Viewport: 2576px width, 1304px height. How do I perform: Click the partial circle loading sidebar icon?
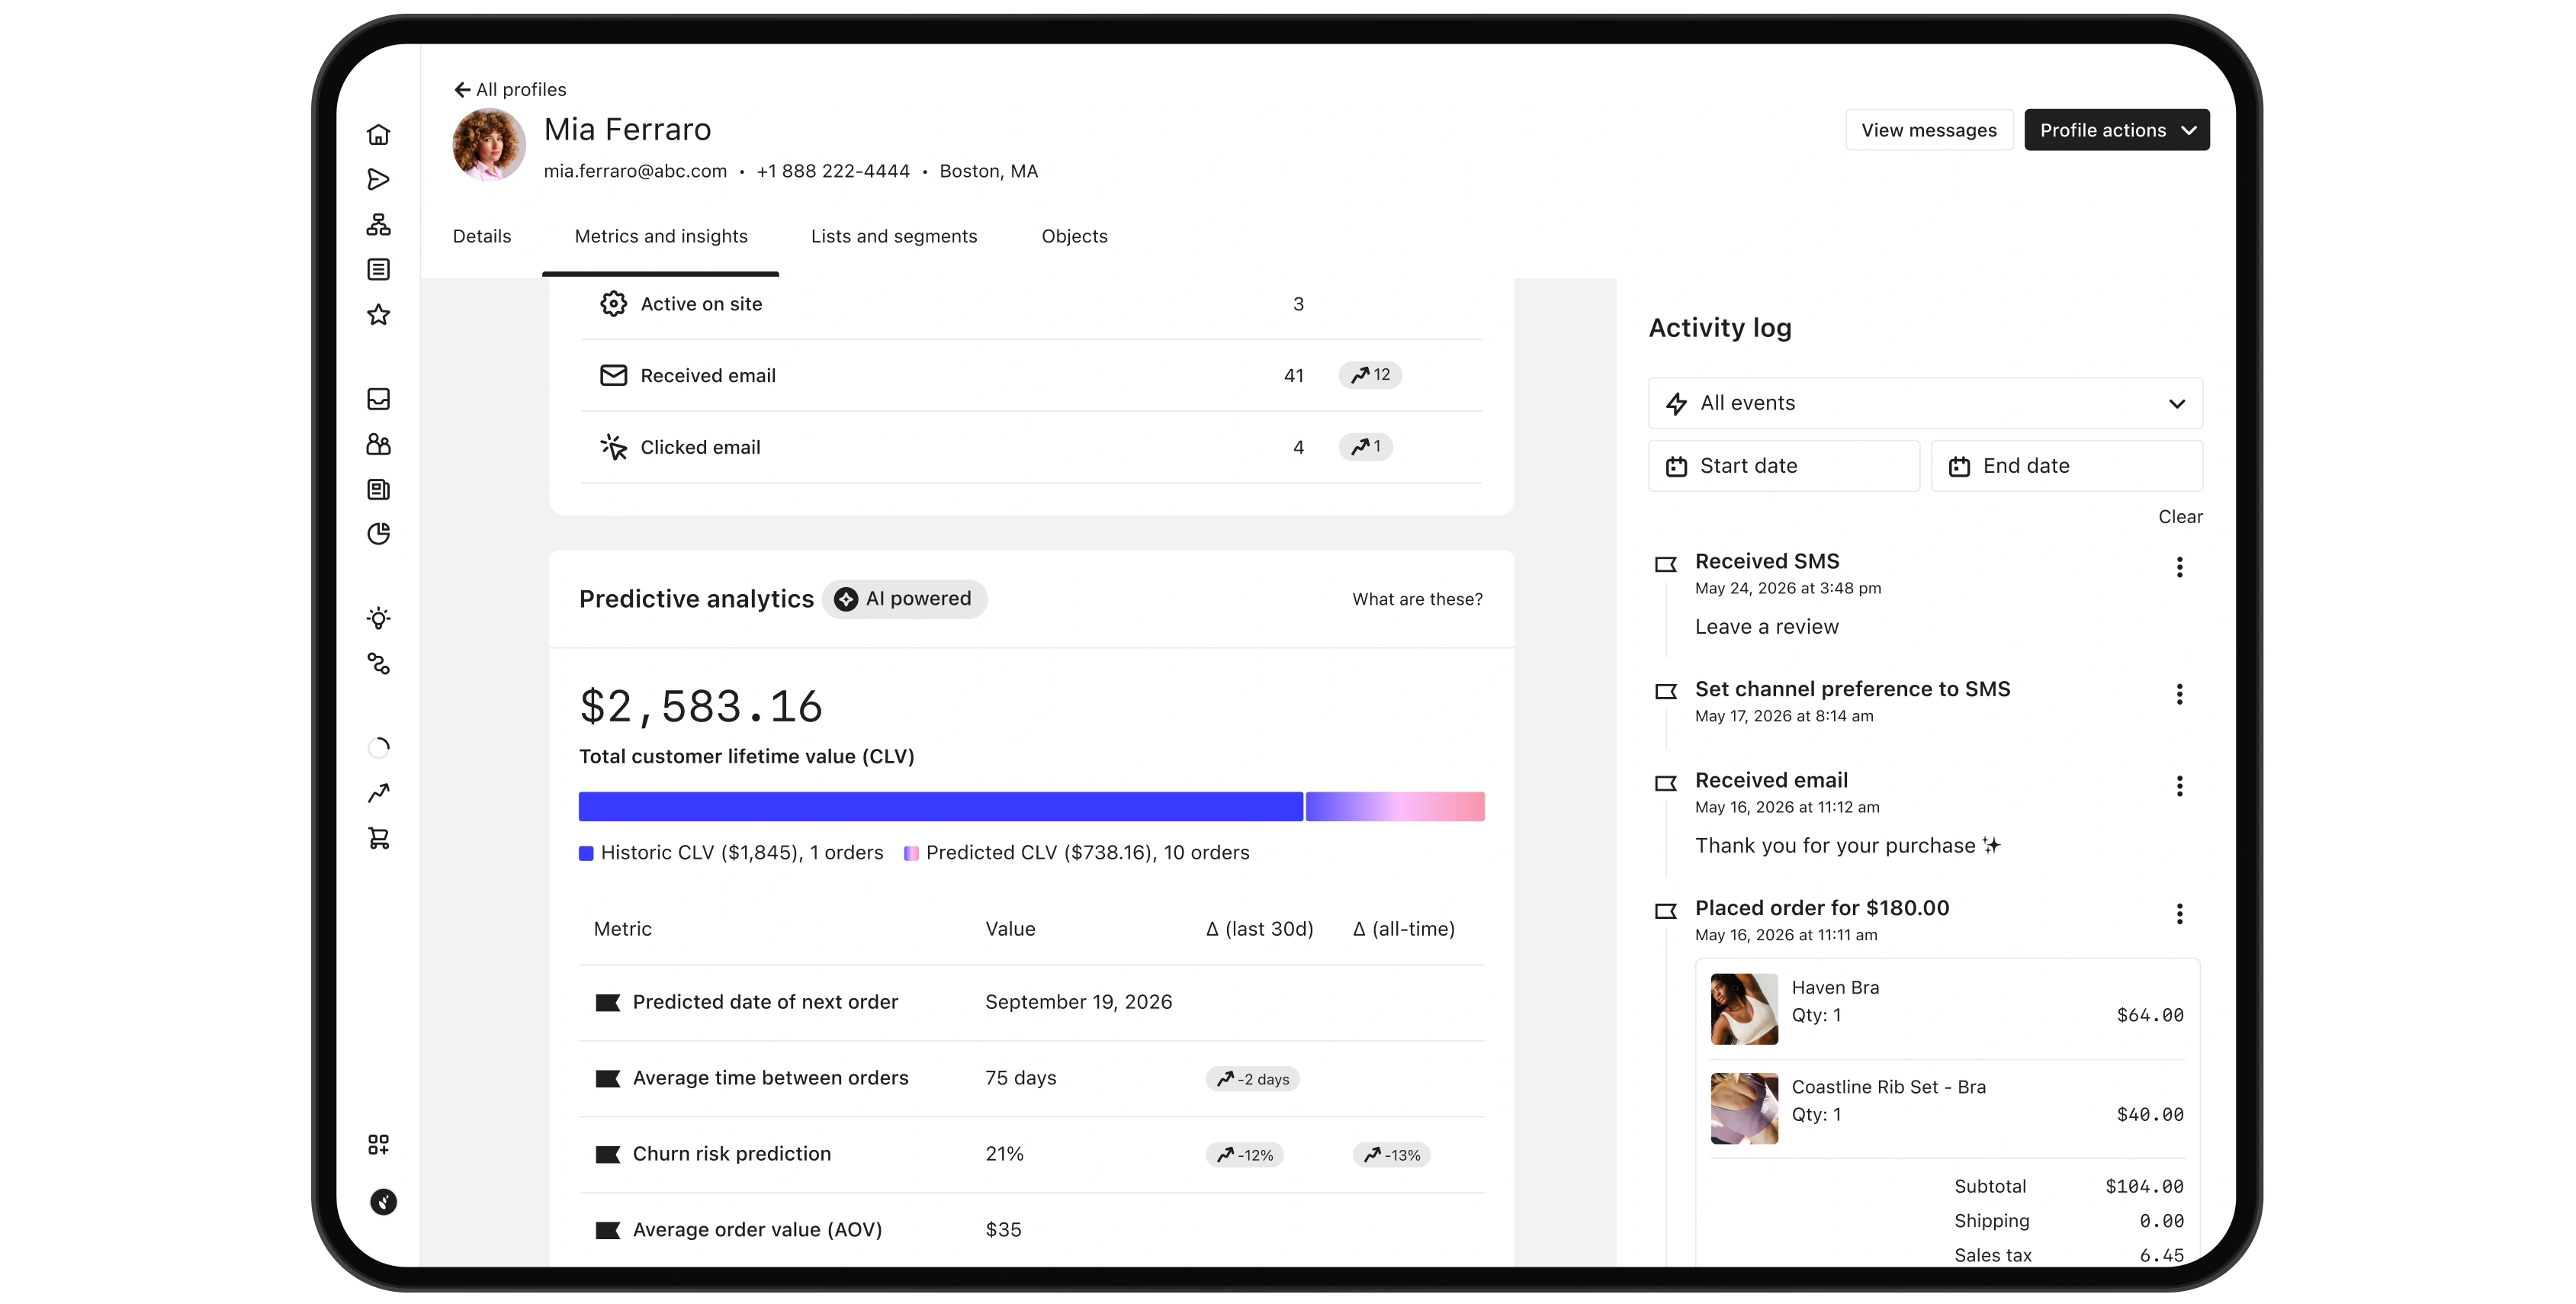pos(378,747)
